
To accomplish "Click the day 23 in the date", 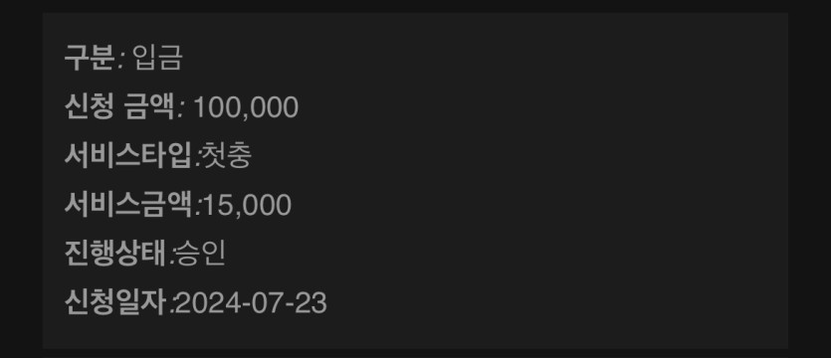I will (x=314, y=304).
